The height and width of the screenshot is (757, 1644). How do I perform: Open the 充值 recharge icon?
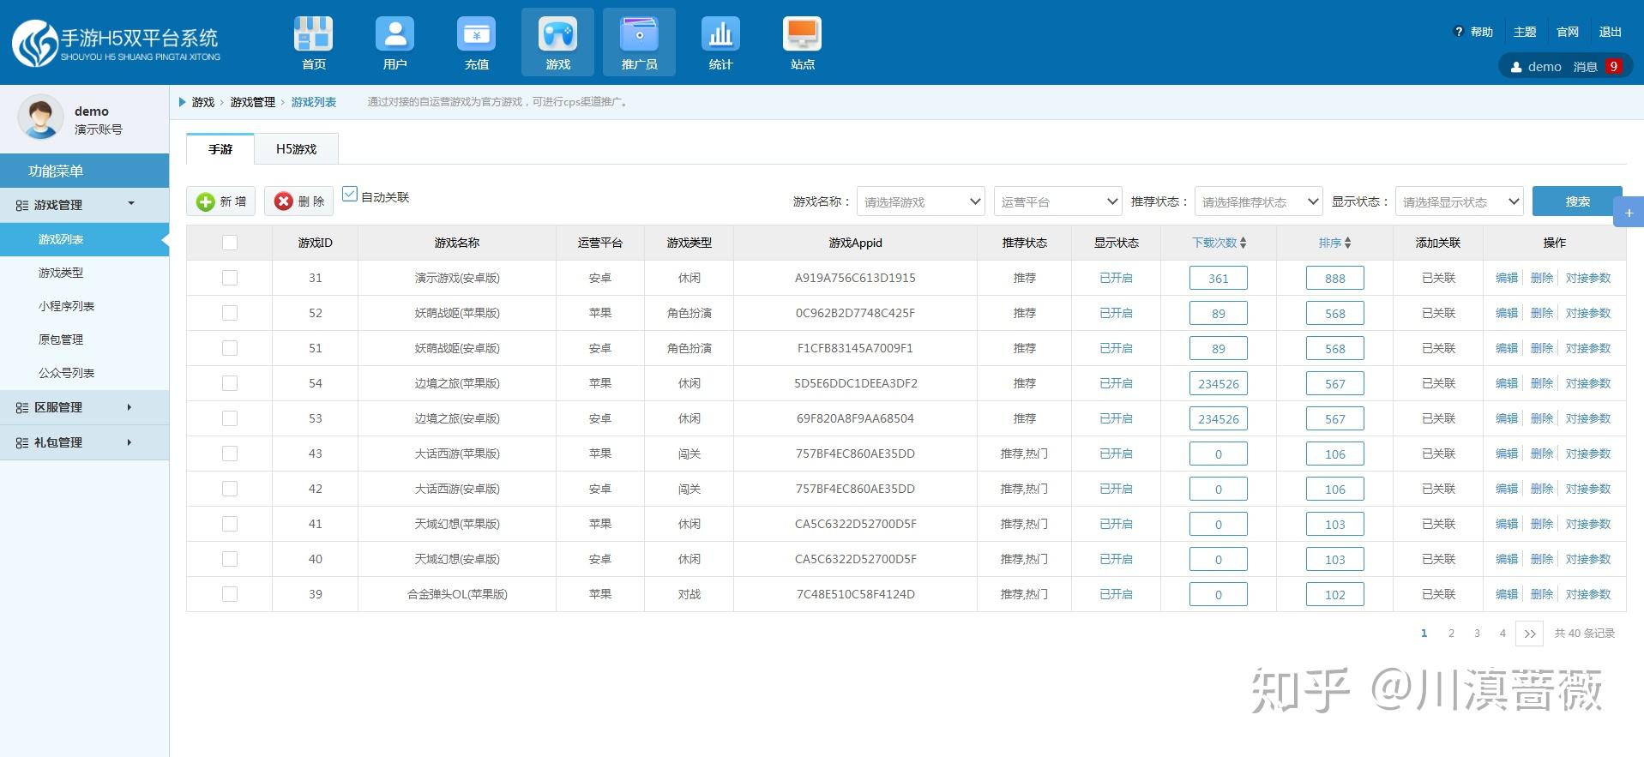(x=476, y=42)
